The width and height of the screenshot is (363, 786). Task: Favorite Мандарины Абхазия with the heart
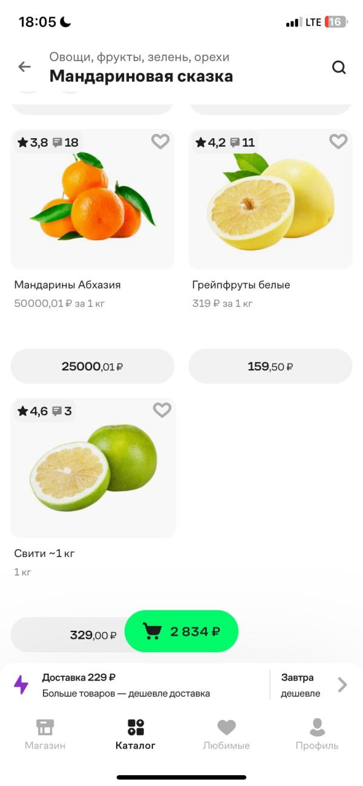[160, 142]
